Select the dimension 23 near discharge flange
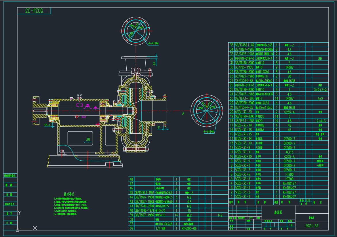The height and width of the screenshot is (237, 337). [x=154, y=64]
